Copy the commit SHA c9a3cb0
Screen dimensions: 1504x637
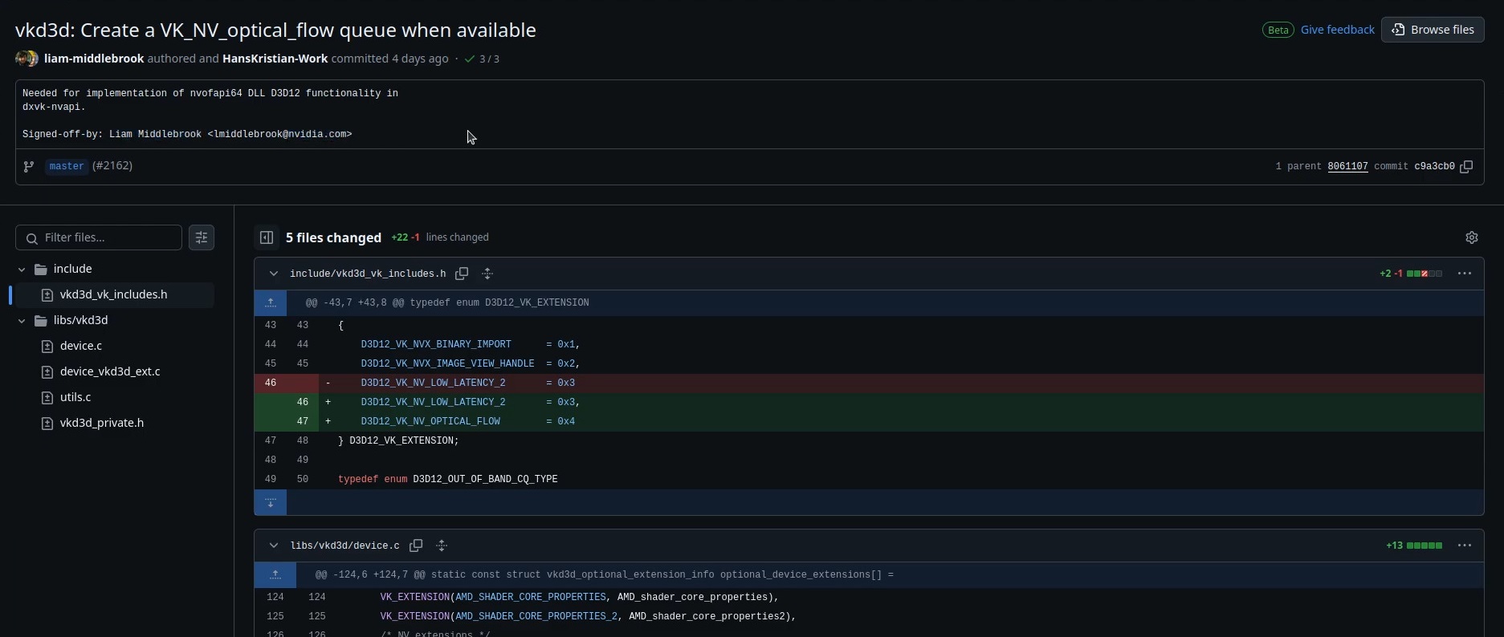tap(1466, 167)
